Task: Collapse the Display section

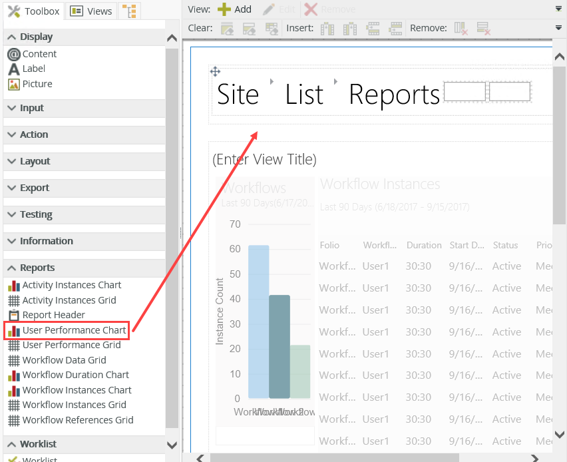Action: click(x=36, y=37)
